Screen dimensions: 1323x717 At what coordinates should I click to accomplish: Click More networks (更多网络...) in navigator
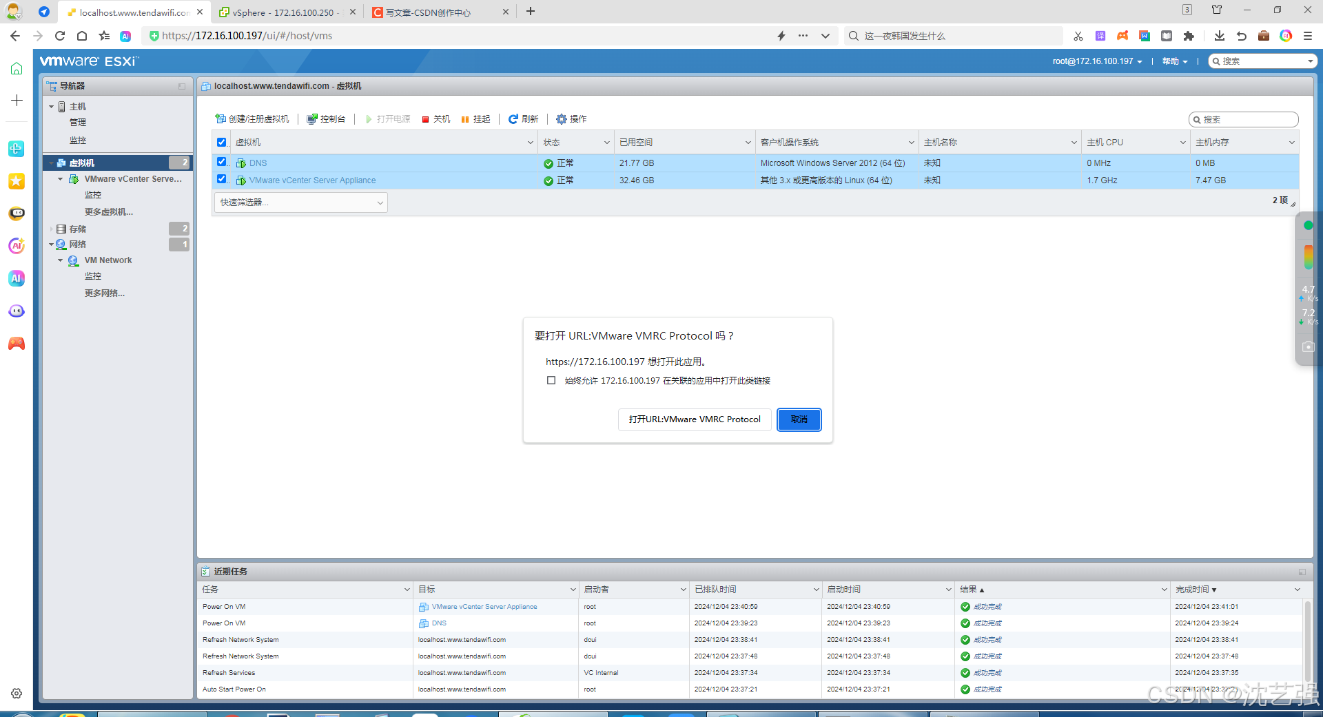[105, 293]
